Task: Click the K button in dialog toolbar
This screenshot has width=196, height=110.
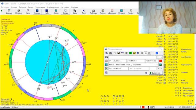Action: (x=126, y=53)
